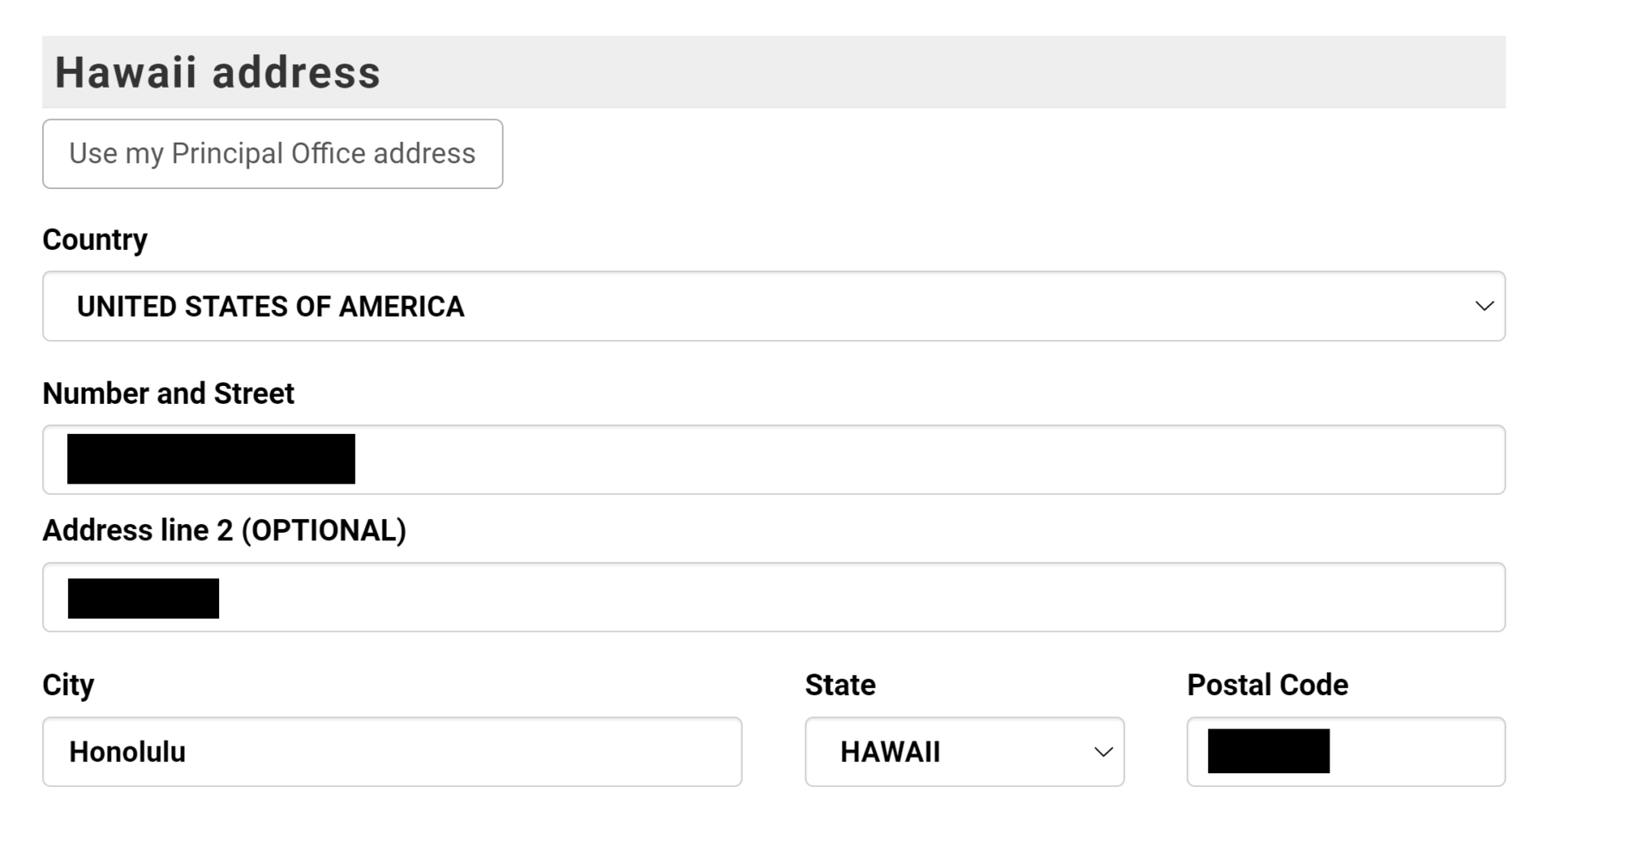This screenshot has width=1650, height=842.
Task: Click the word Honolulu in City field
Action: click(x=127, y=752)
